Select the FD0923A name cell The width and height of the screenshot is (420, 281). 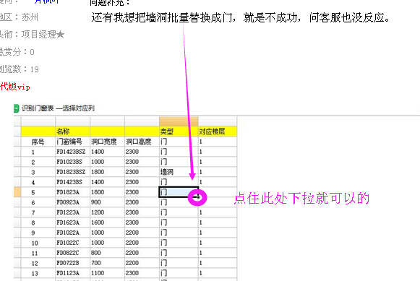pyautogui.click(x=72, y=202)
